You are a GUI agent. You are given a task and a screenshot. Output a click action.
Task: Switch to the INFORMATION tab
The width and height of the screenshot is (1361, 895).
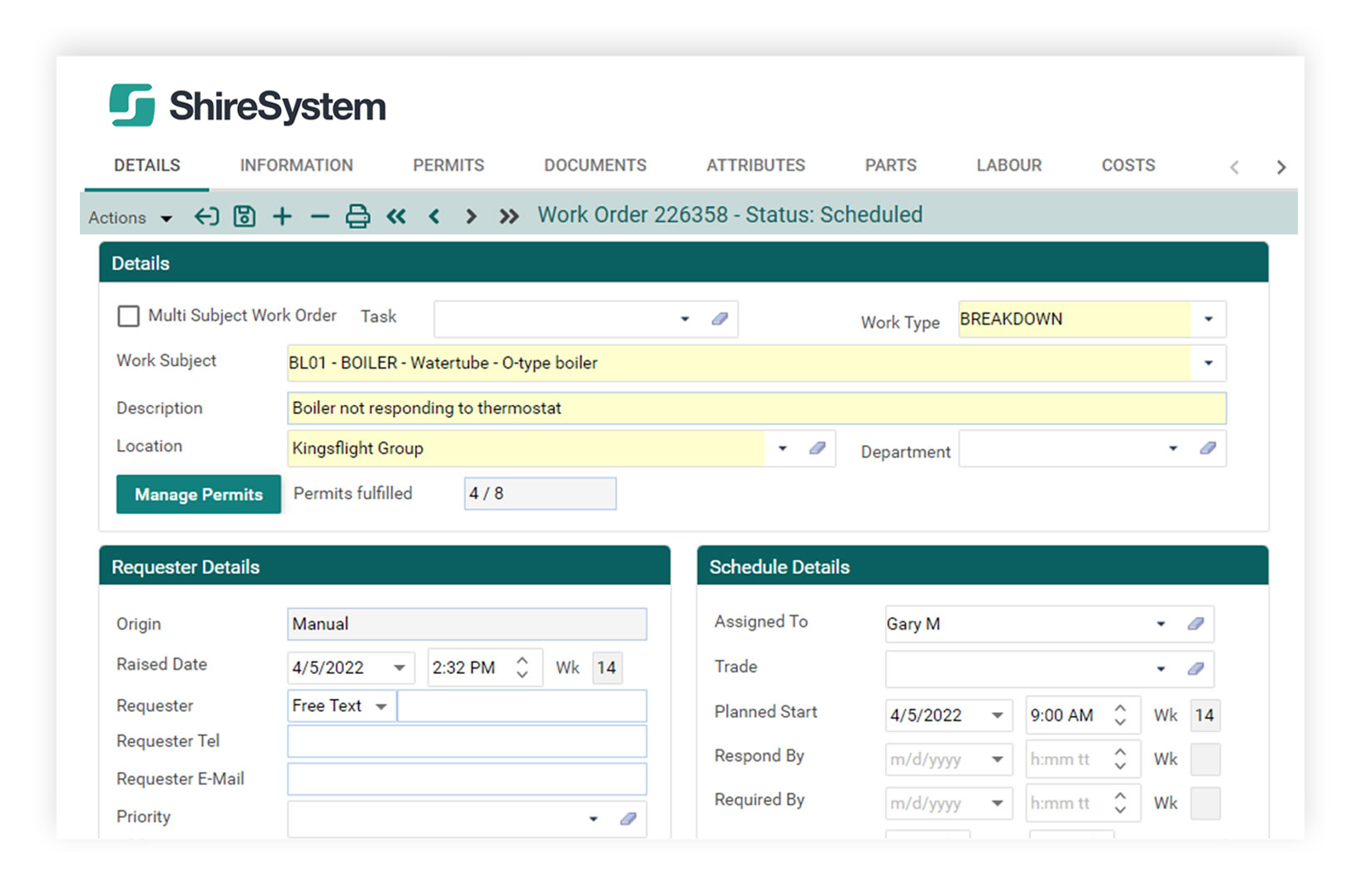tap(297, 166)
